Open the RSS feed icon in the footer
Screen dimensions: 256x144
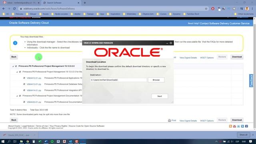(x=230, y=126)
